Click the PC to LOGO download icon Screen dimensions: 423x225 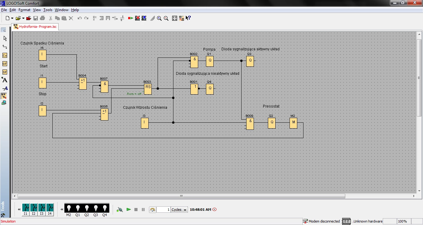coord(137,18)
